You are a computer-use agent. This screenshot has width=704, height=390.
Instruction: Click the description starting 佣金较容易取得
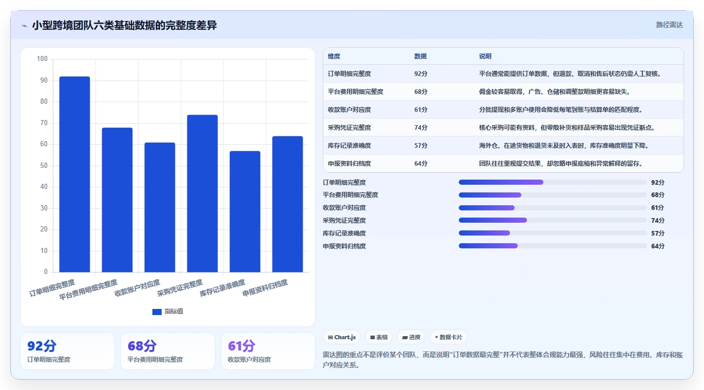(x=555, y=92)
